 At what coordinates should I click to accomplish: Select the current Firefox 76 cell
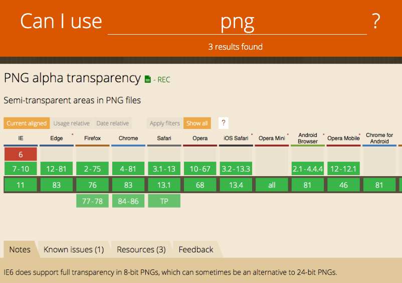92,185
